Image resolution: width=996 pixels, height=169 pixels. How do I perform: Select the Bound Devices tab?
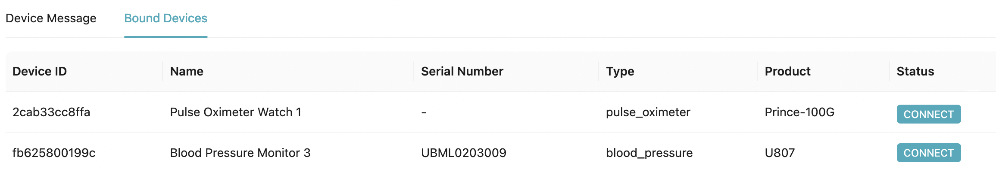pos(165,18)
